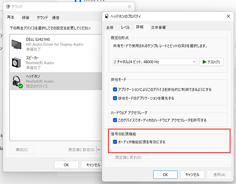The image size is (236, 184).
Task: Open the 全般 tab
Action: point(110,27)
